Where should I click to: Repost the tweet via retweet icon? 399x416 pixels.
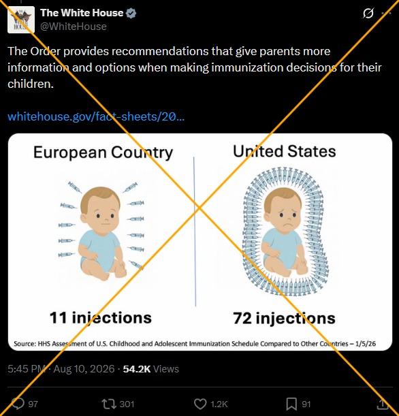pos(109,404)
